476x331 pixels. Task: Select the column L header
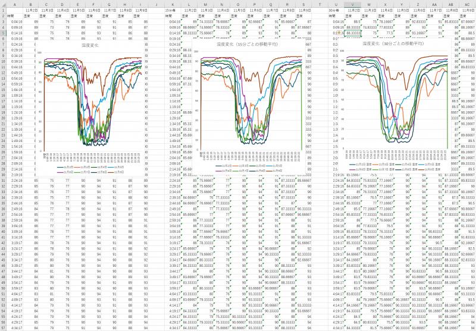coord(189,3)
